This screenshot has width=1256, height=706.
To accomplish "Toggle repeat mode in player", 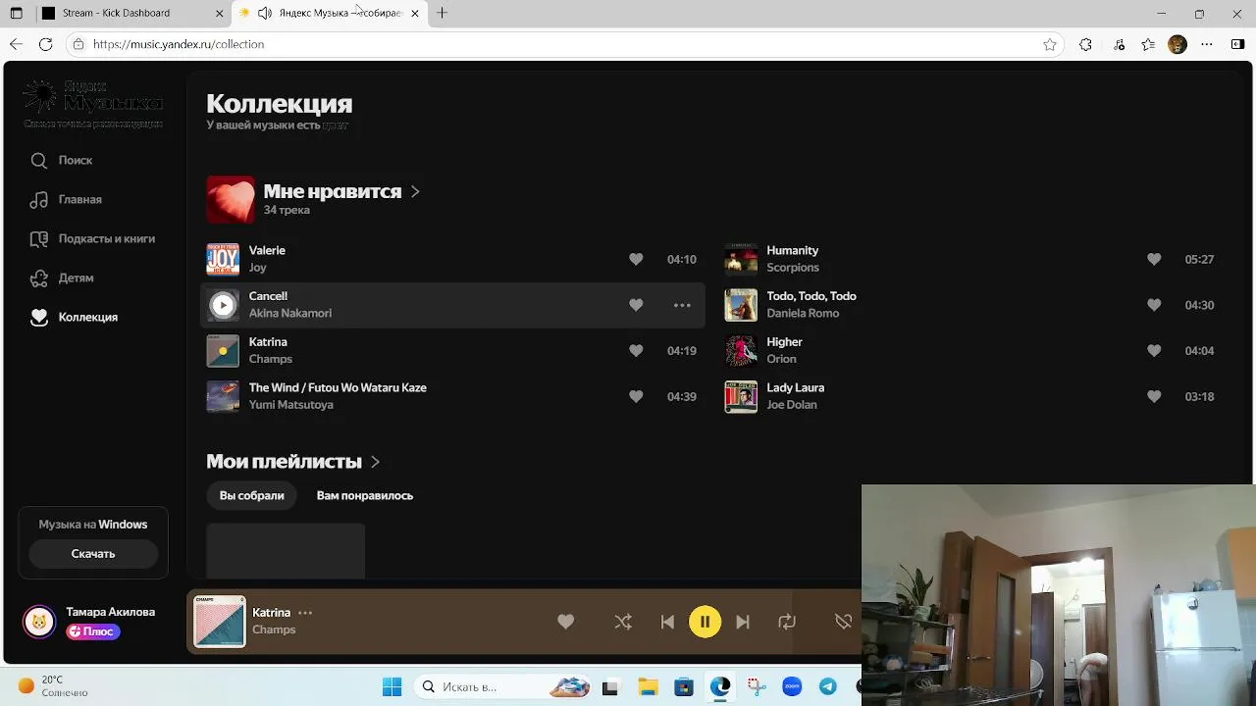I will click(x=787, y=622).
